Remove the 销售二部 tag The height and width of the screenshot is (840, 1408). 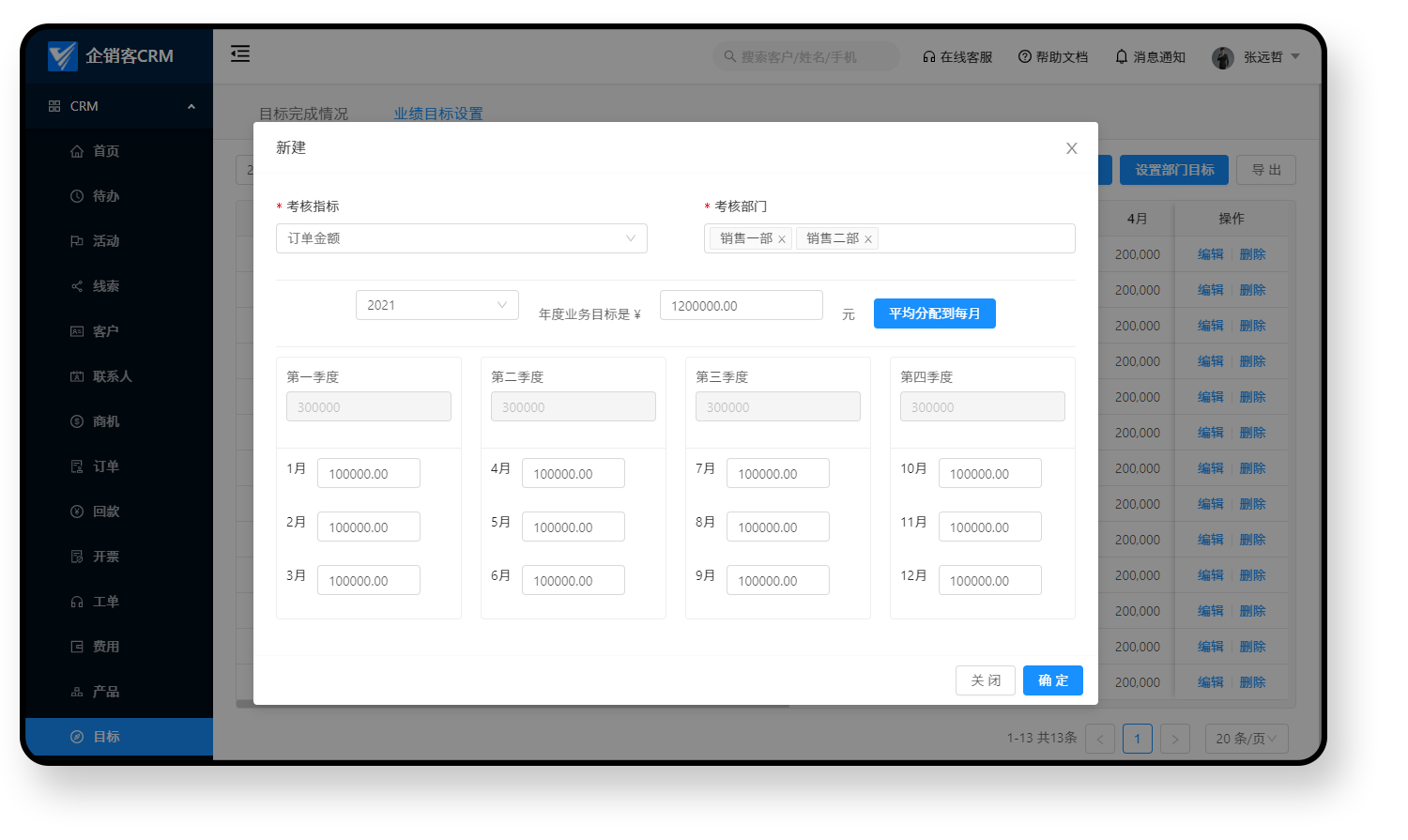click(x=868, y=239)
